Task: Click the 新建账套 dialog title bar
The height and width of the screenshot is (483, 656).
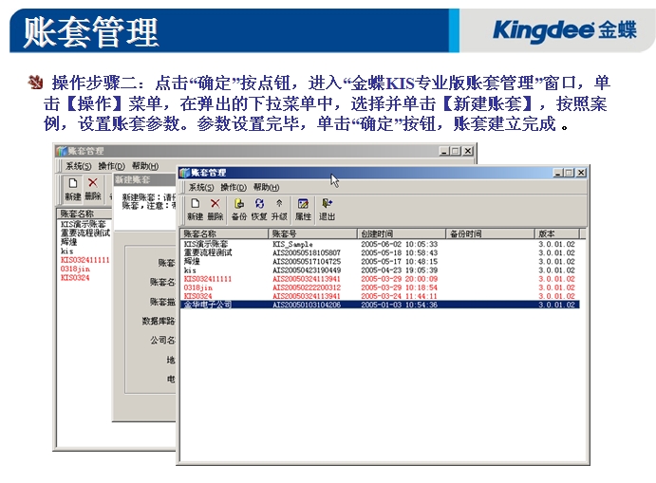Action: [144, 179]
